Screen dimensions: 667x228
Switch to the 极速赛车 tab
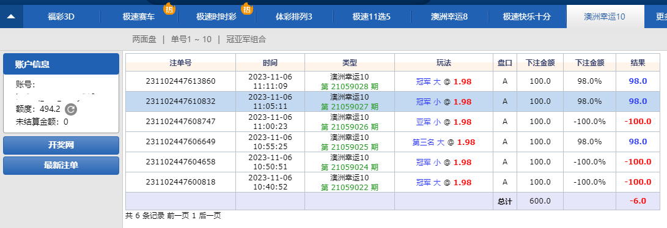click(x=139, y=17)
